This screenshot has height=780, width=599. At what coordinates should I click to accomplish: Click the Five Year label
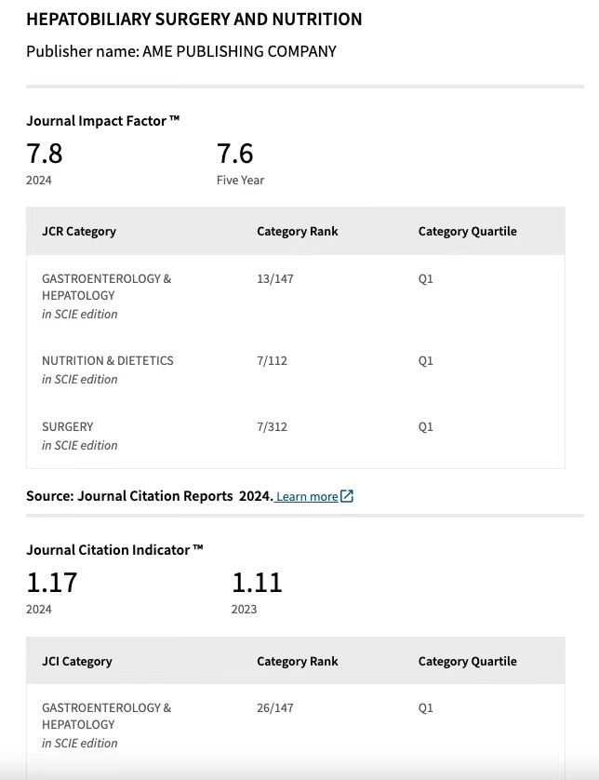coord(240,180)
